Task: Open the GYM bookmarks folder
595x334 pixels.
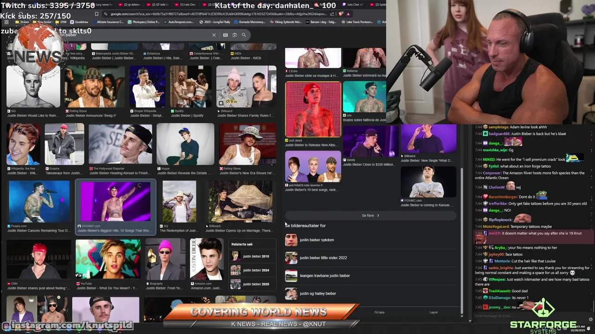Action: [61, 22]
